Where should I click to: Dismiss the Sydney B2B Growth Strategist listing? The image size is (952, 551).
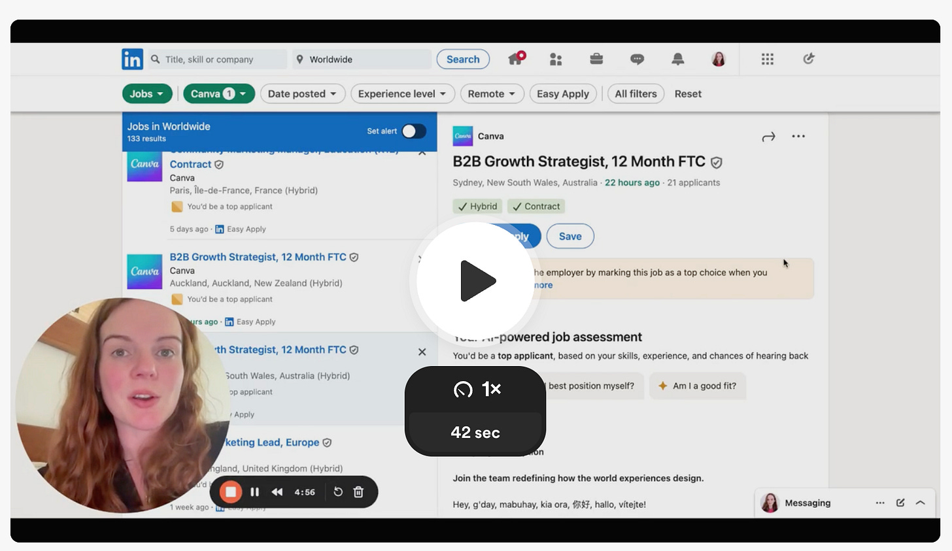[422, 352]
